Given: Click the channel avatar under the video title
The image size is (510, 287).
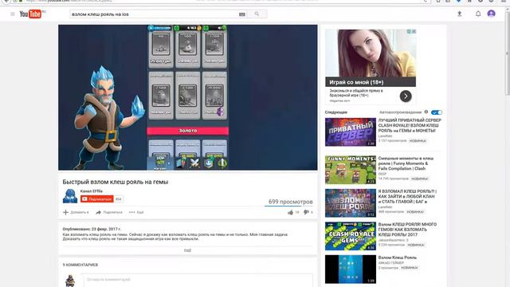Looking at the screenshot, I should [x=70, y=196].
